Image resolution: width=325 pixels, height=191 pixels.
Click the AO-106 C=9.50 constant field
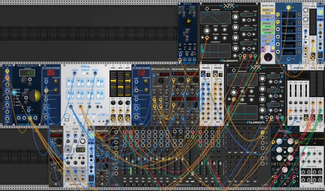pyautogui.click(x=289, y=16)
